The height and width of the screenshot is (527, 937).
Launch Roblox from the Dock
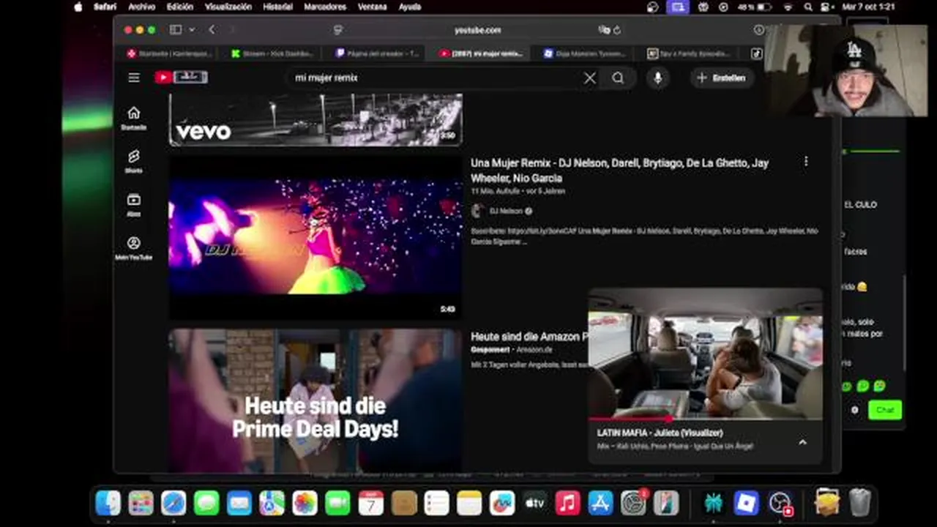(747, 503)
